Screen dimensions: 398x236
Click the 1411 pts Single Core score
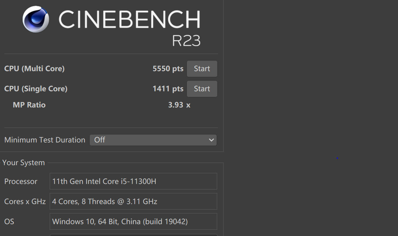click(168, 88)
